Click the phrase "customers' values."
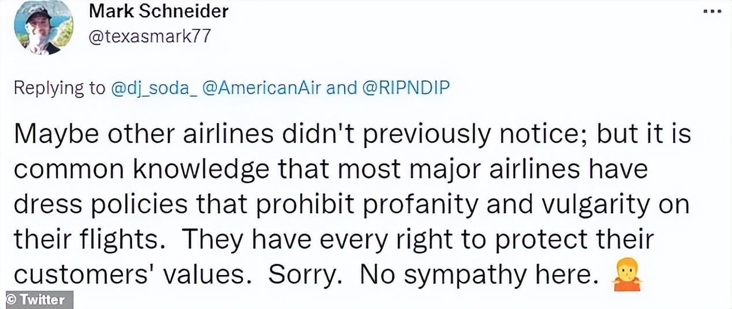 (x=133, y=276)
